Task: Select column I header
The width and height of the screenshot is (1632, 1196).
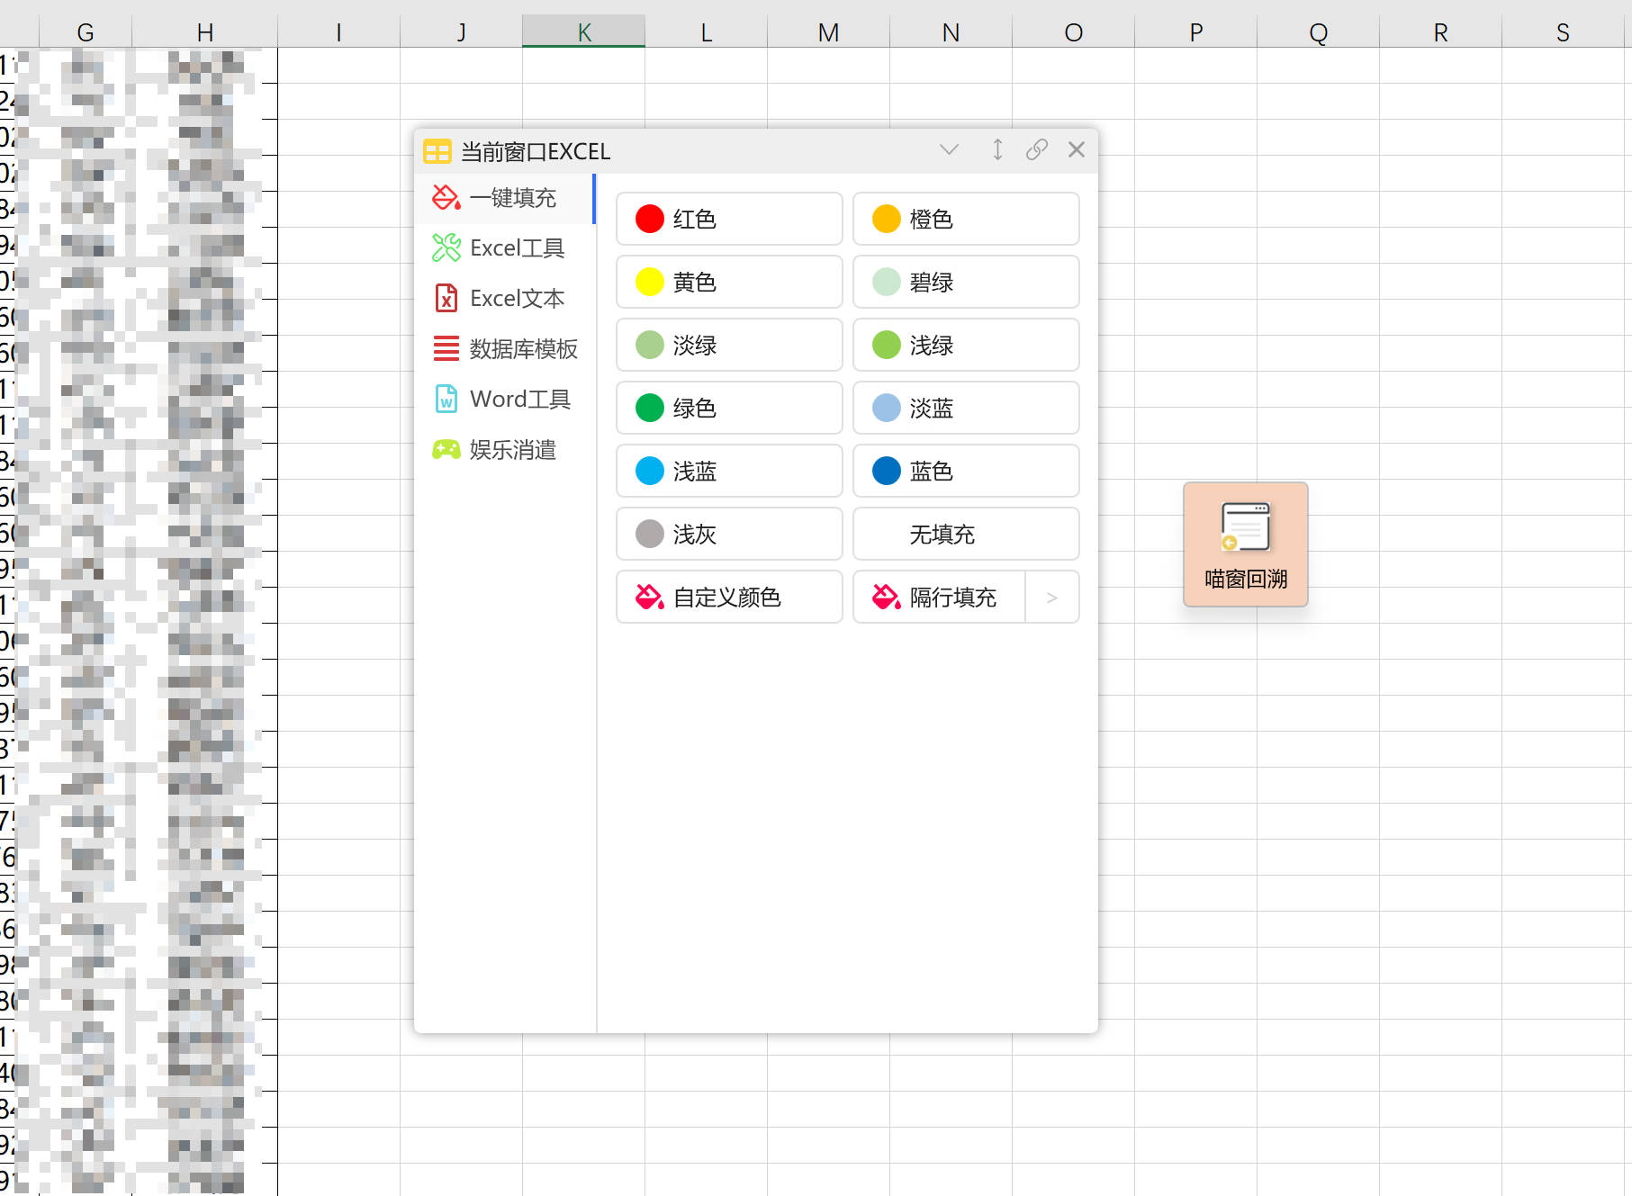Action: (x=338, y=32)
